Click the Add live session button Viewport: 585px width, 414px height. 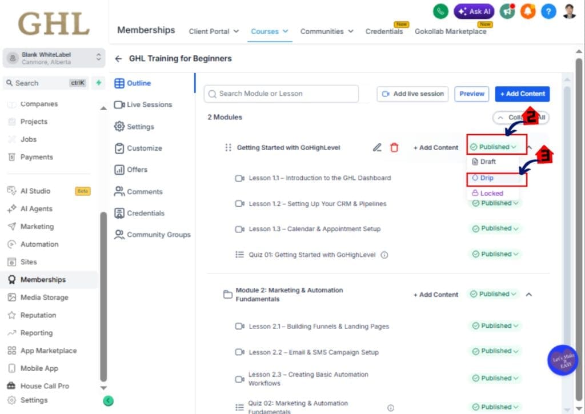412,94
